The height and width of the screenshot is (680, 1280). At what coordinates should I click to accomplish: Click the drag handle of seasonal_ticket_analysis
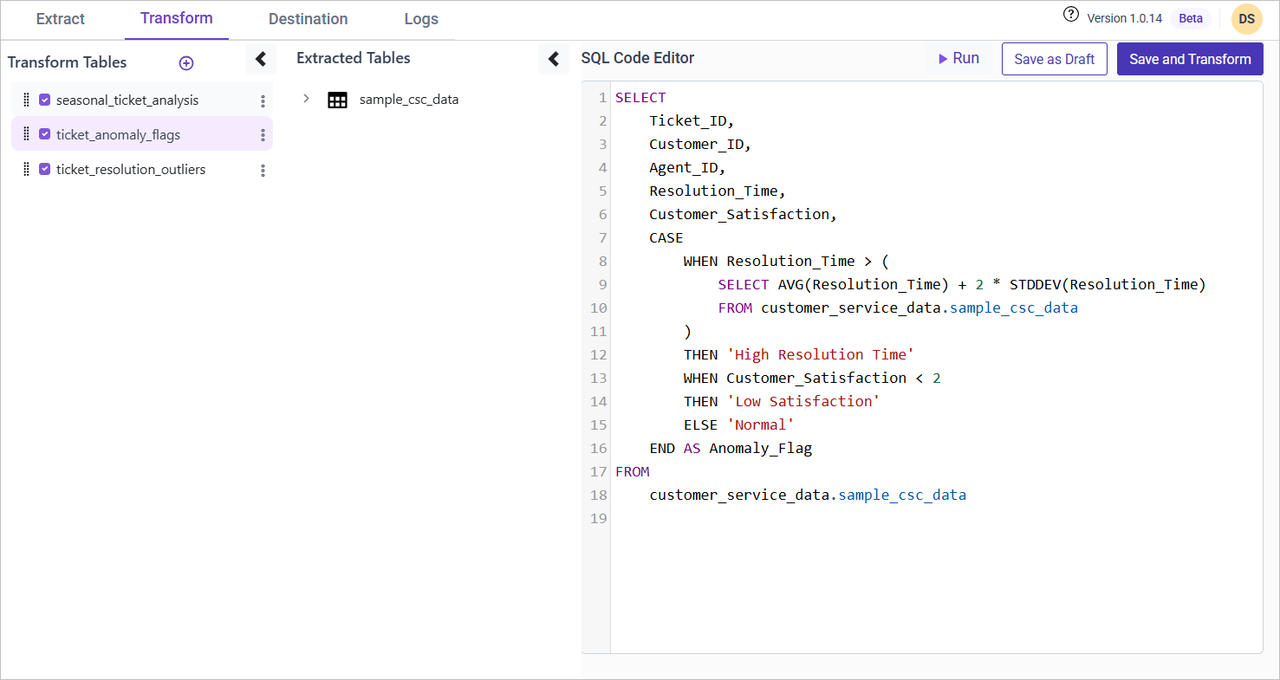(x=26, y=100)
